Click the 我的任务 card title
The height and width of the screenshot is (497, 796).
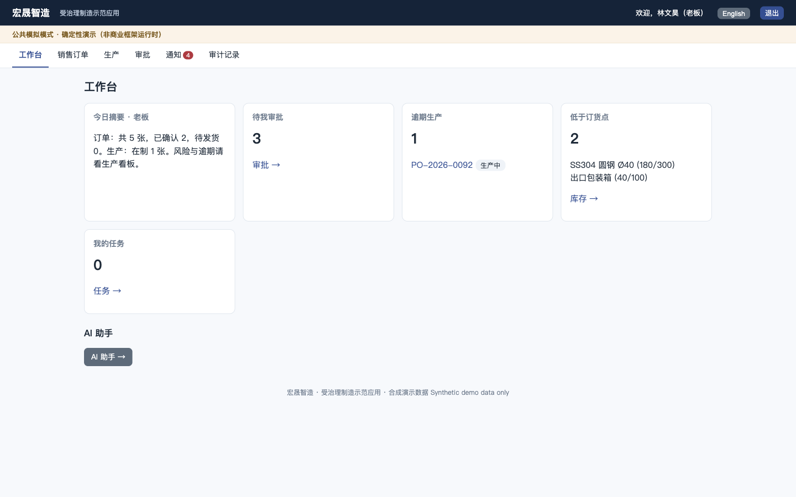(x=109, y=244)
